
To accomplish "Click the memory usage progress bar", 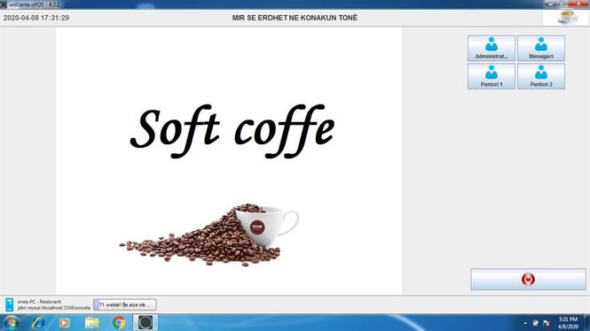I will 124,304.
